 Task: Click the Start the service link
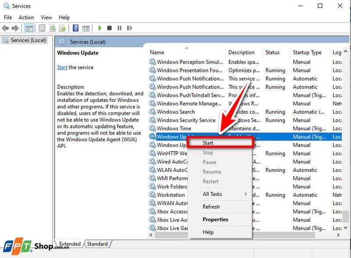pos(62,67)
